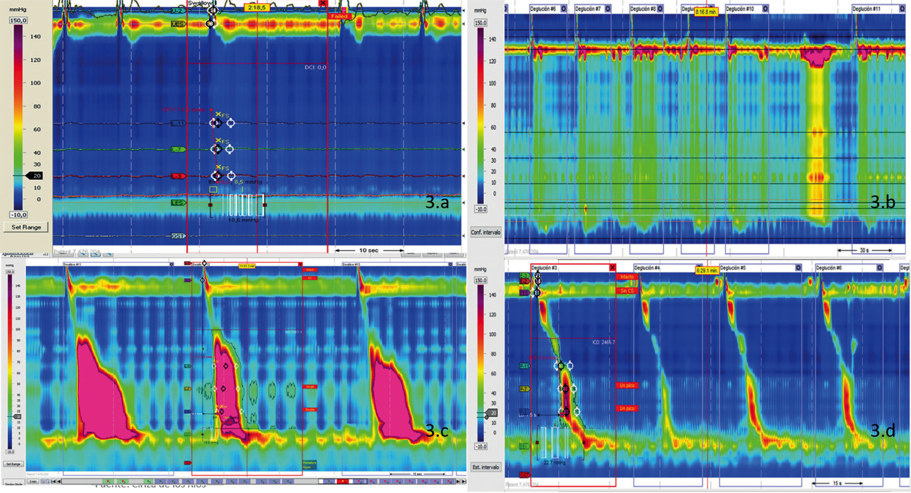
Task: Click the Conf. intervalo button
Action: coord(485,232)
